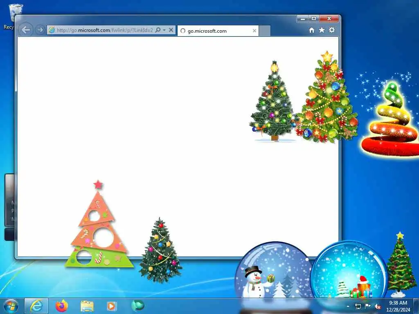The width and height of the screenshot is (419, 314).
Task: Click the page icon in address bar
Action: click(x=52, y=30)
